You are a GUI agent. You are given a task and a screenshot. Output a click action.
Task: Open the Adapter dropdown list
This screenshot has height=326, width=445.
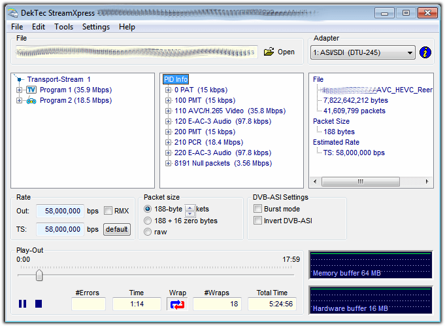[363, 52]
